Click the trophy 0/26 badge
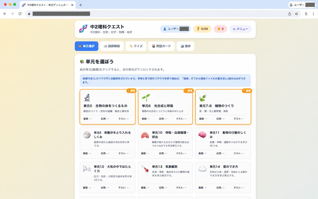 [202, 29]
